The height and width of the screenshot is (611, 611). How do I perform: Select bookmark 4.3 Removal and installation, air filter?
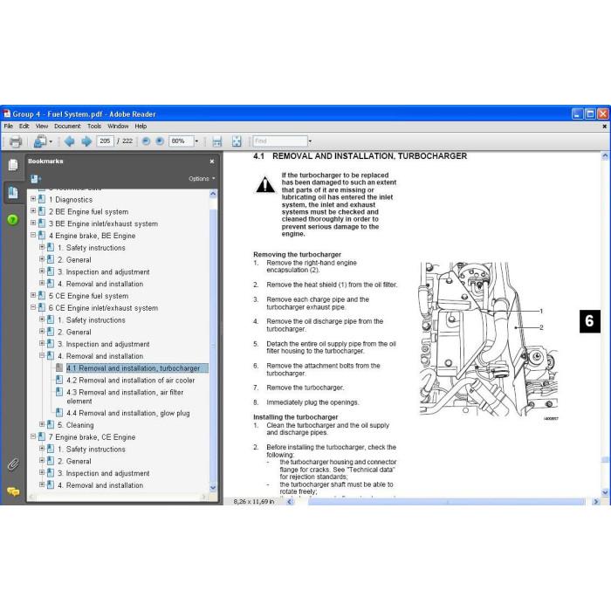(x=125, y=396)
